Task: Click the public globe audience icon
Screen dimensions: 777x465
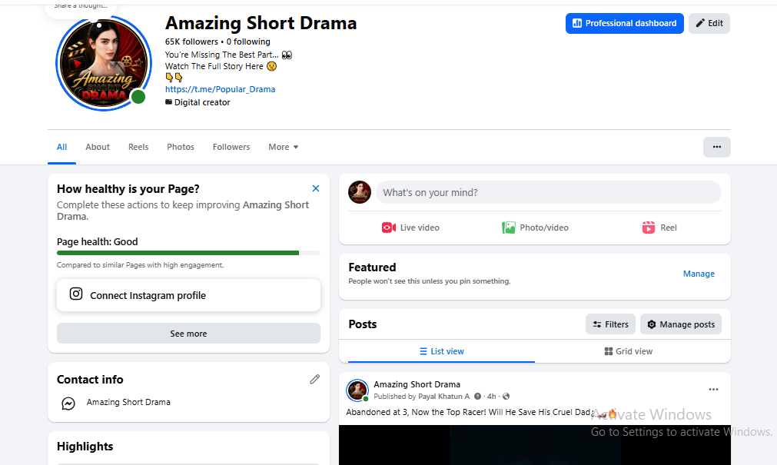Action: click(506, 397)
